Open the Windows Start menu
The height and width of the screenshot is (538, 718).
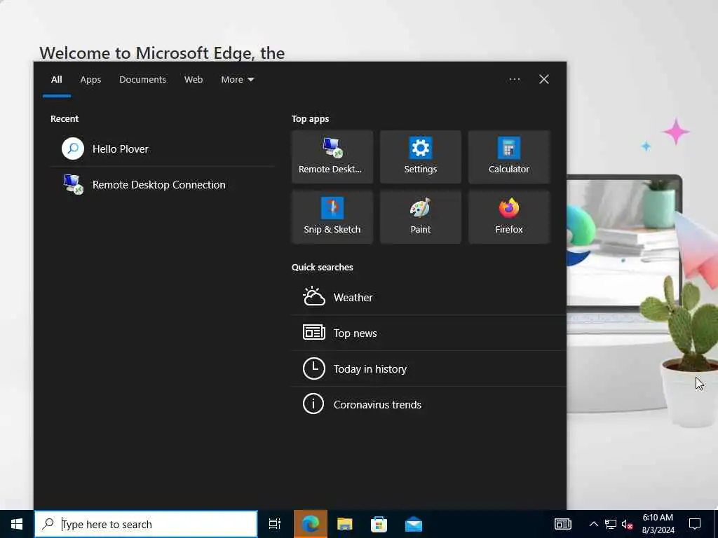coord(17,524)
